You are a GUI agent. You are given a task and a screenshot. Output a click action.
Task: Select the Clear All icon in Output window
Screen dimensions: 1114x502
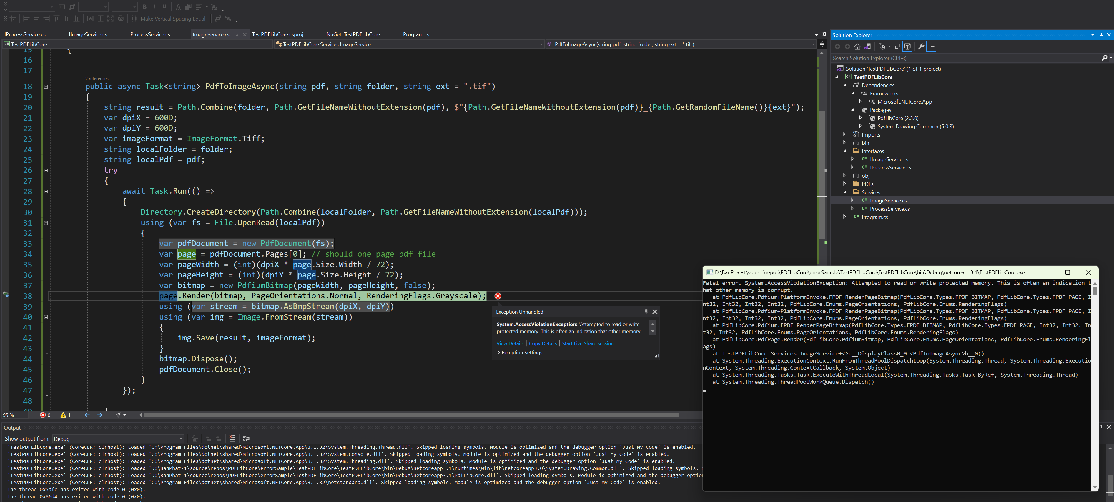tap(232, 438)
